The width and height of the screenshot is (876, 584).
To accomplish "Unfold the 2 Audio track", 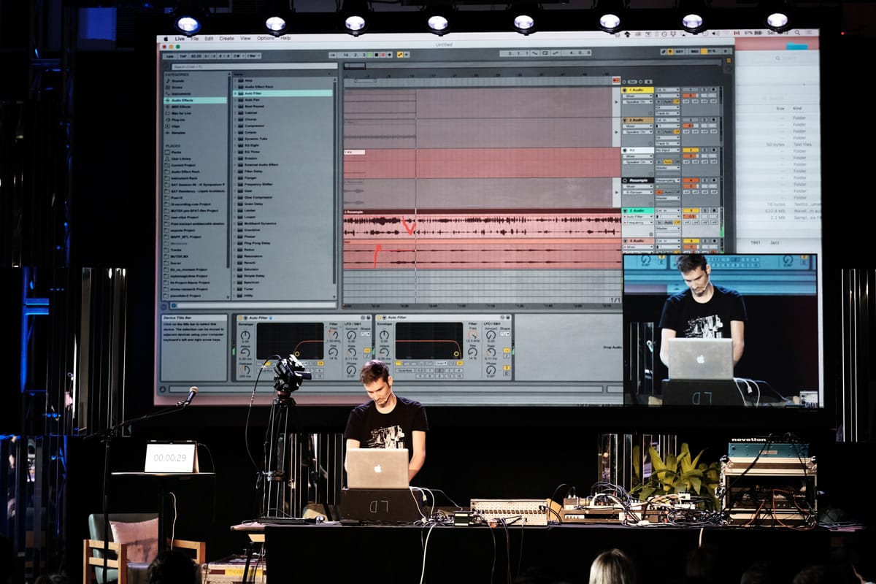I will click(x=625, y=120).
